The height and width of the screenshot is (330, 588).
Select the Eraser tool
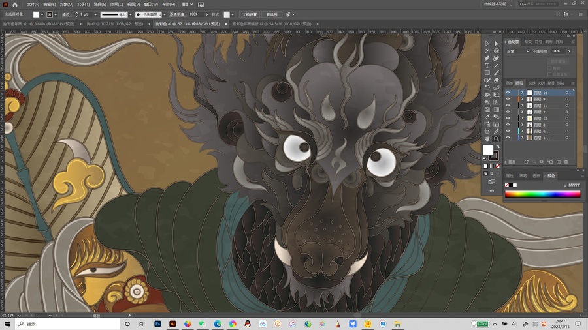(x=497, y=80)
